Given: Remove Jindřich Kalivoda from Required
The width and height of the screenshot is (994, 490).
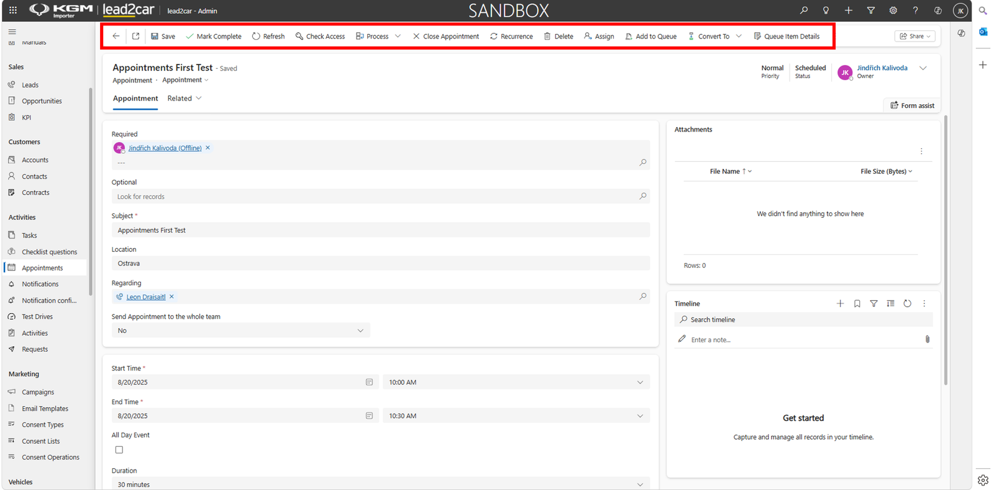Looking at the screenshot, I should pos(207,148).
